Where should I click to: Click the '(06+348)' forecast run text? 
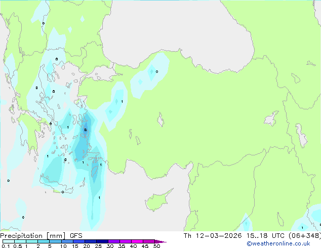[x=305, y=236]
